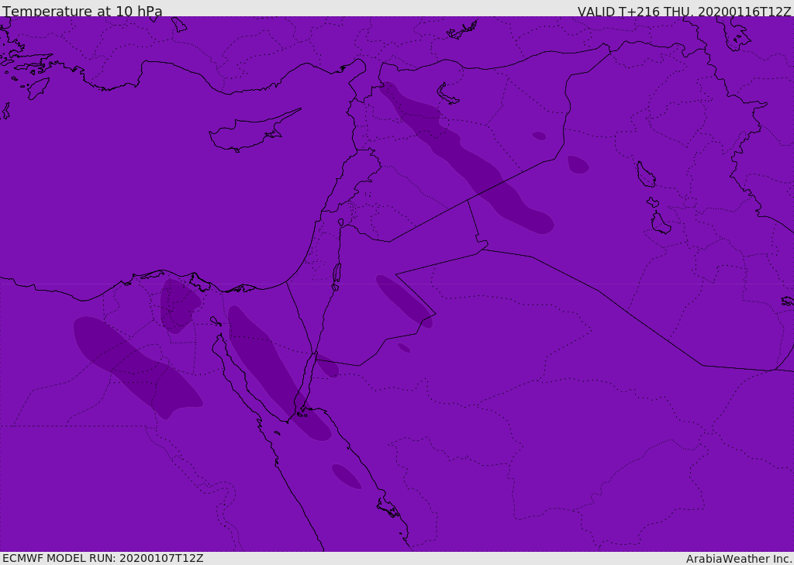Image resolution: width=794 pixels, height=565 pixels.
Task: Click the 'ArabiaWeather Inc' credit text
Action: [x=738, y=559]
